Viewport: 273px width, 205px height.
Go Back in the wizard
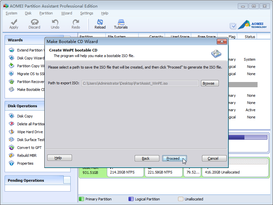pyautogui.click(x=147, y=158)
